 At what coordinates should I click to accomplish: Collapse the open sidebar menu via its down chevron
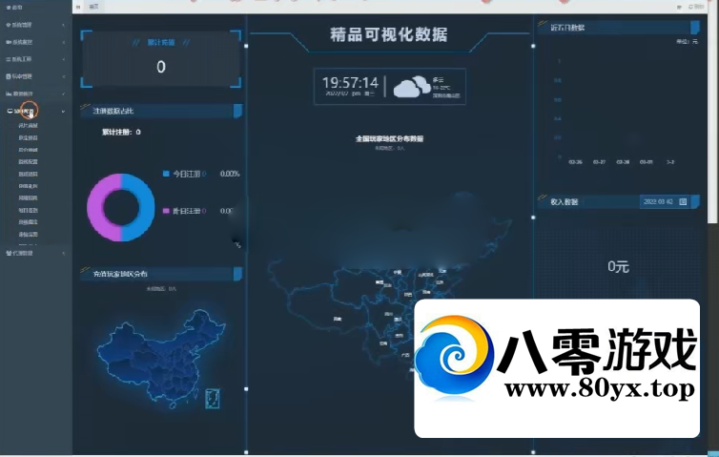[x=63, y=111]
